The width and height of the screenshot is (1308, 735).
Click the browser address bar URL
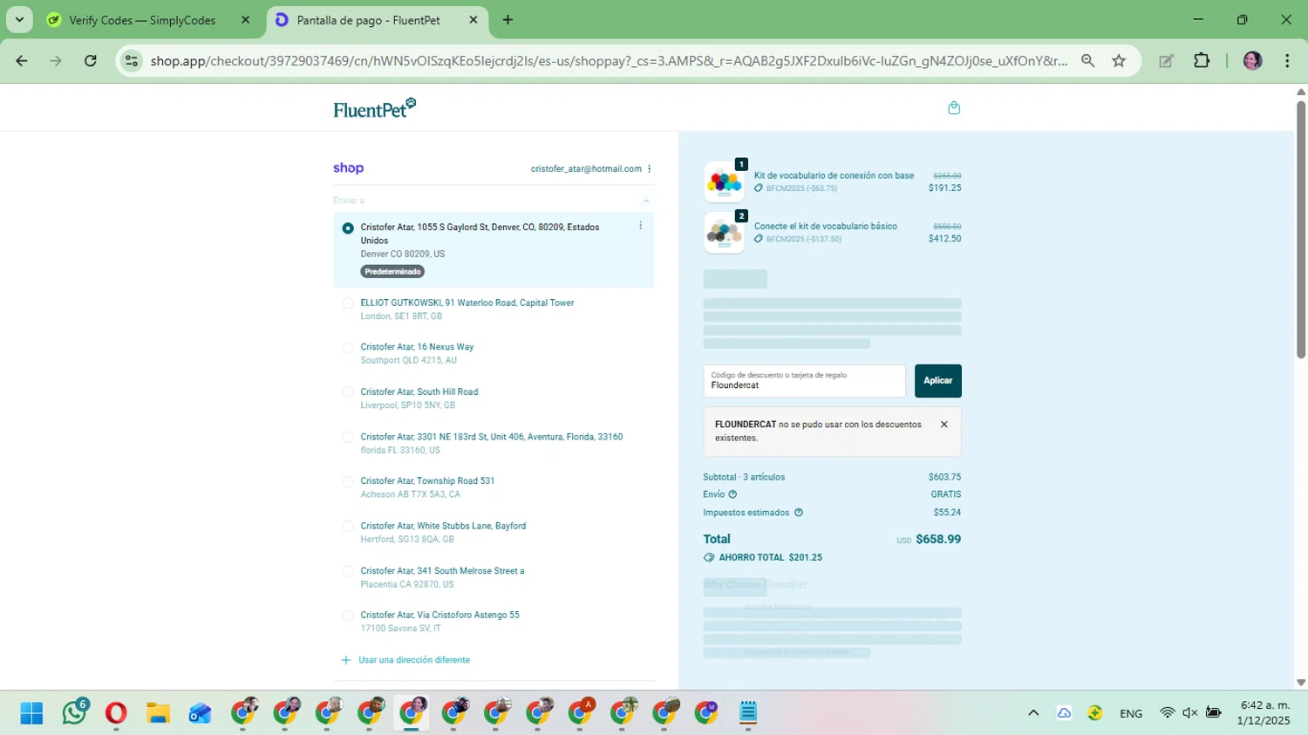click(x=609, y=61)
